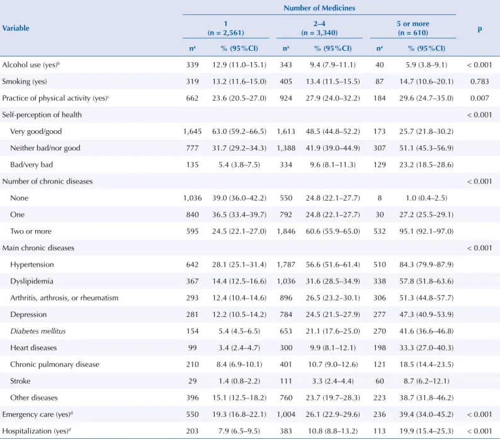Click the '2–4 (n = 3,340)' column header
Viewport: 500px width, 439px height.
pos(319,28)
